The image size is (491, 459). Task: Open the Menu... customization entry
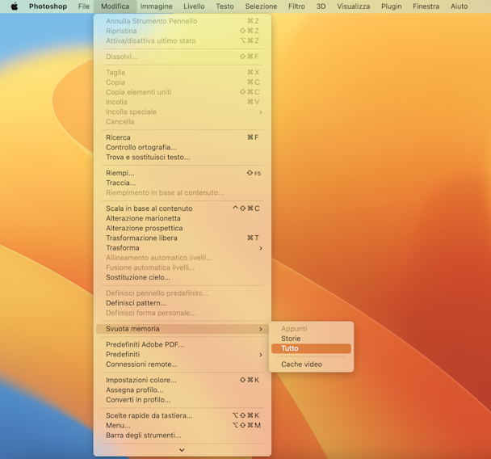click(183, 426)
